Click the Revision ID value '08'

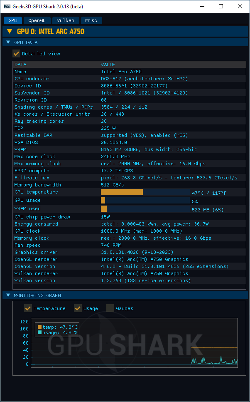104,100
